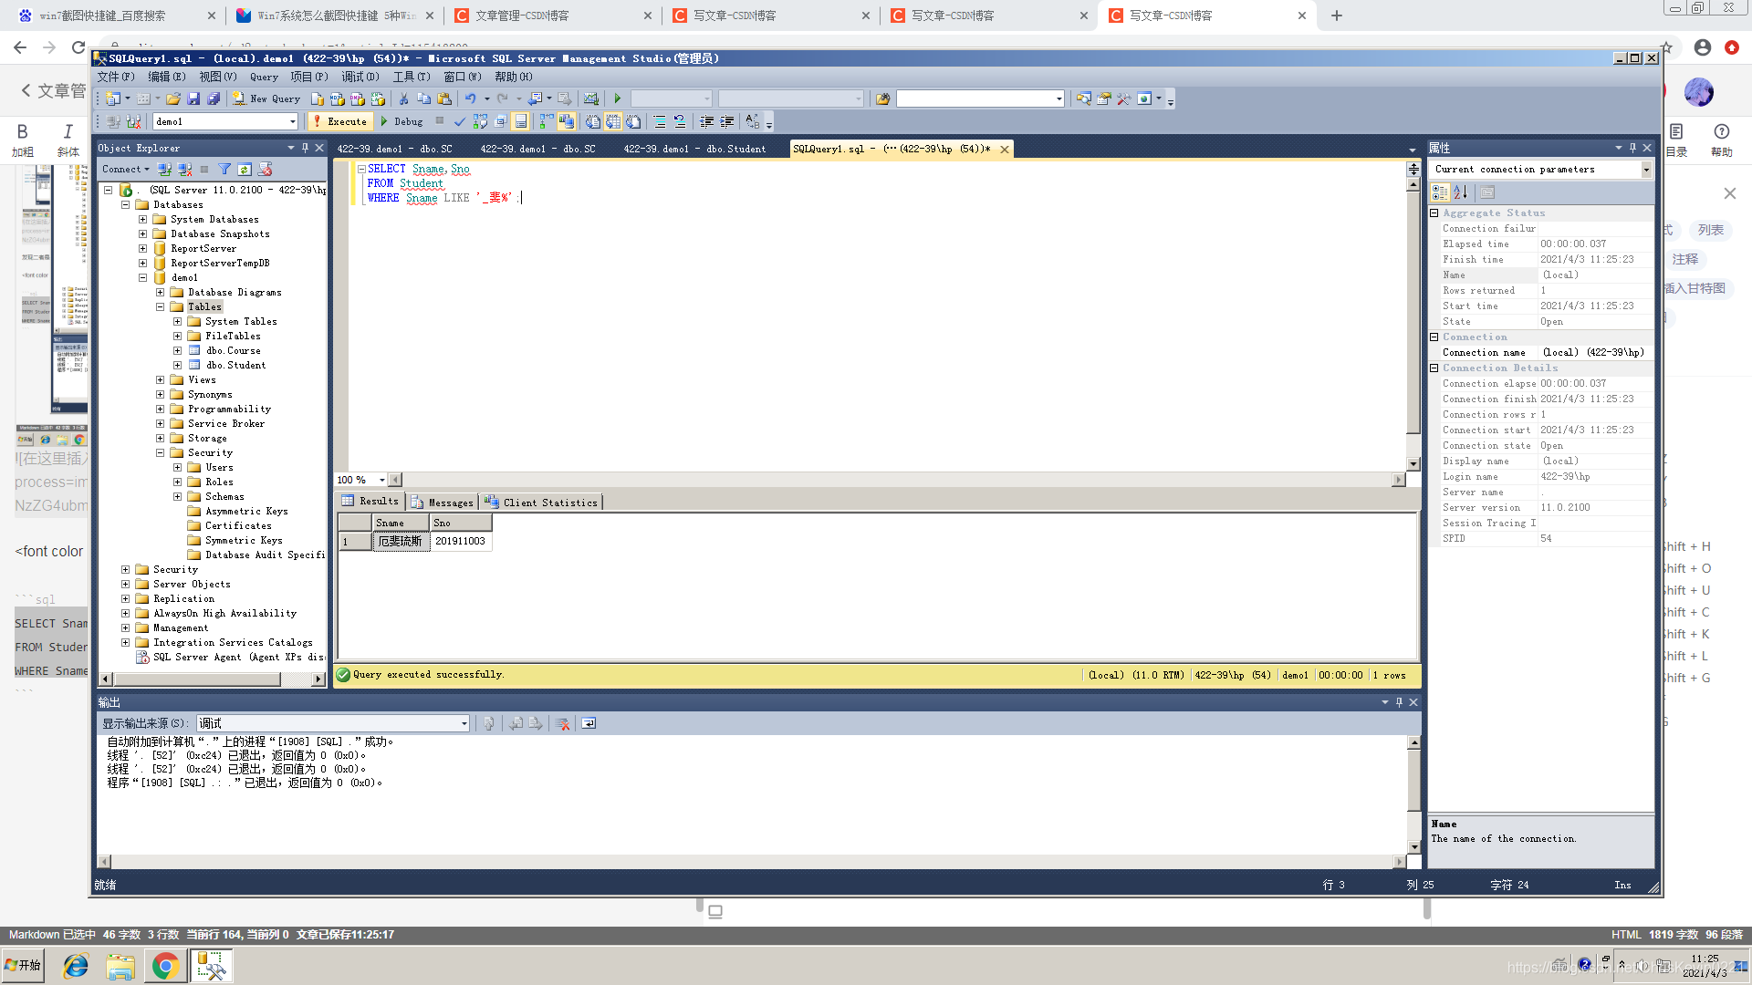Image resolution: width=1752 pixels, height=985 pixels.
Task: Click the Save All icon in toolbar
Action: (214, 98)
